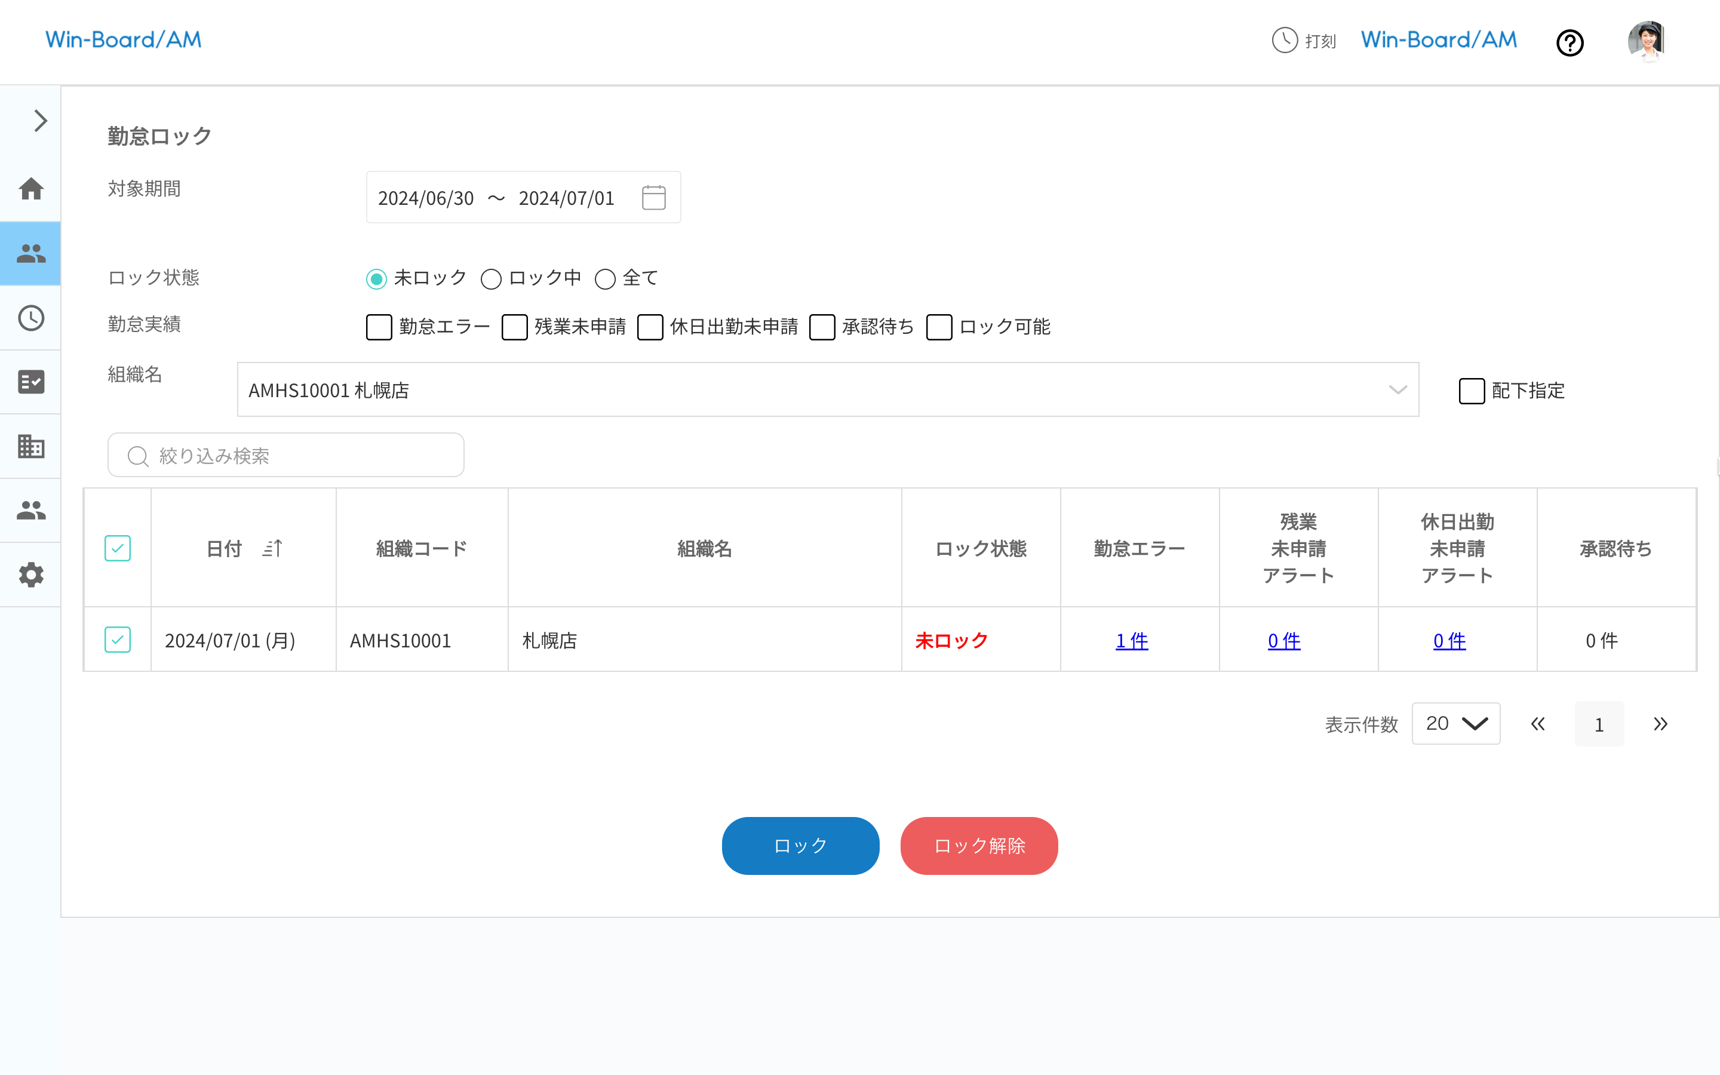The height and width of the screenshot is (1075, 1720).
Task: Click the 打刻 clock icon in header
Action: tap(1284, 41)
